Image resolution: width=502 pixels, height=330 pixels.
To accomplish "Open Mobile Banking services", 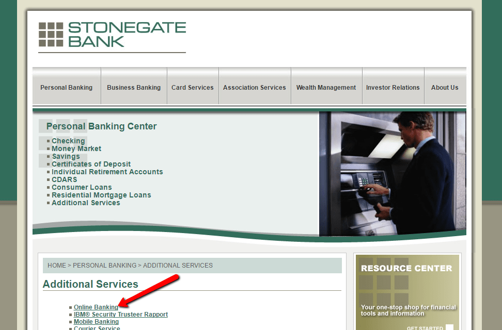I will [x=96, y=321].
